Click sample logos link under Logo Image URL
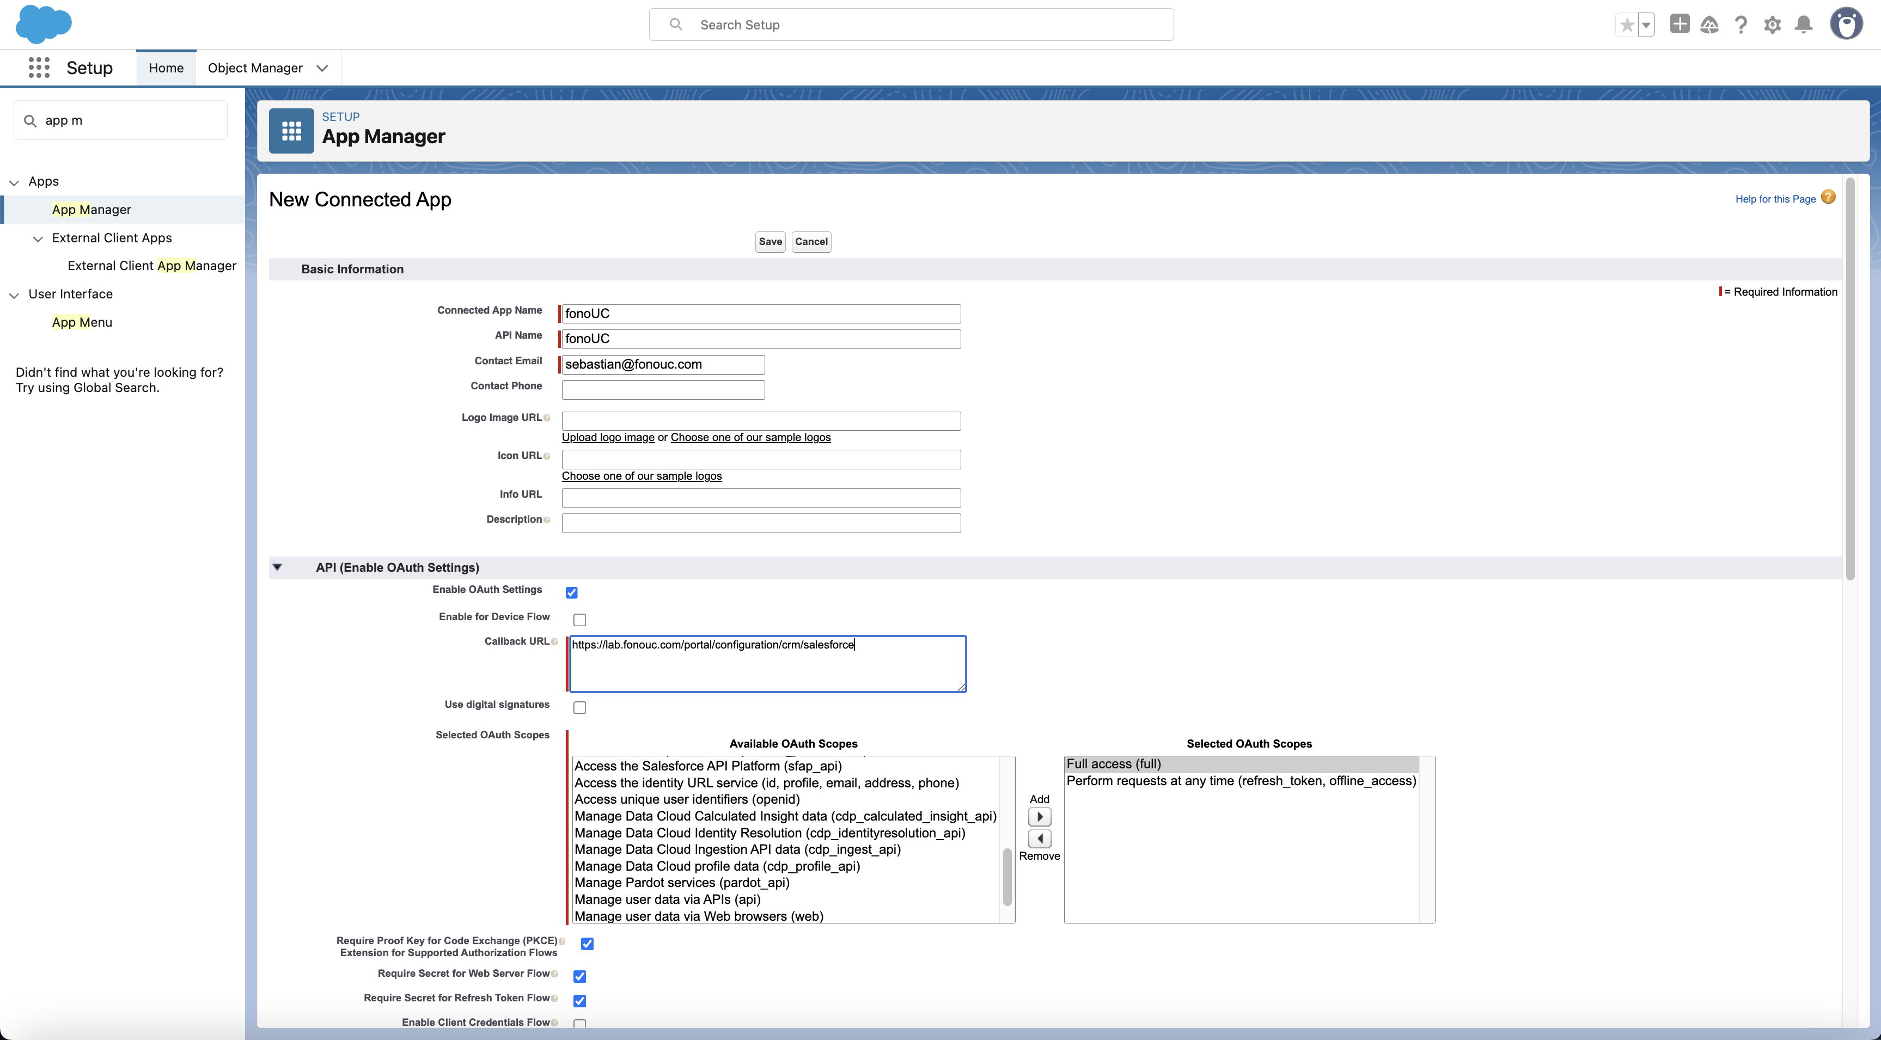Image resolution: width=1881 pixels, height=1040 pixels. click(750, 437)
